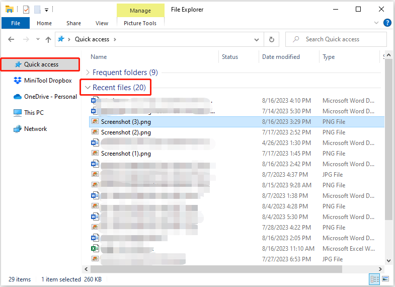Refresh the Quick access view

click(272, 40)
